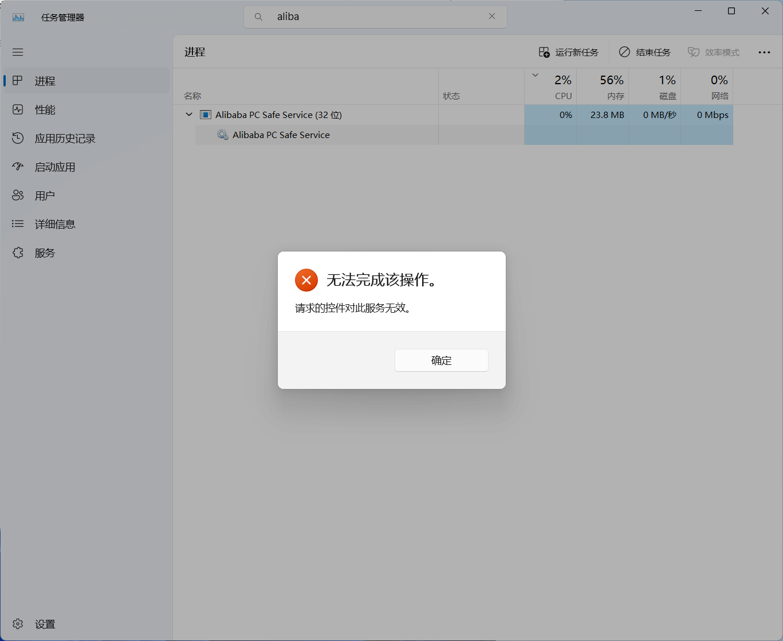Image resolution: width=783 pixels, height=641 pixels.
Task: Click the 确定 button in the error dialog
Action: (441, 360)
